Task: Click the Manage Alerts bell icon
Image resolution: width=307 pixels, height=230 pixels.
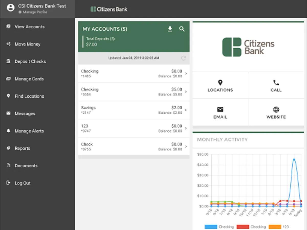Action: tap(8, 131)
